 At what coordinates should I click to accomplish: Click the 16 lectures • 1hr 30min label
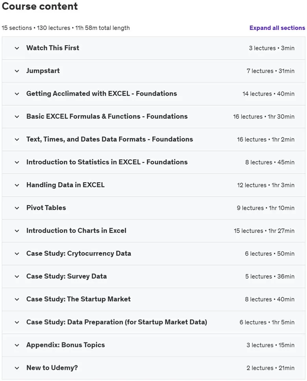point(264,117)
